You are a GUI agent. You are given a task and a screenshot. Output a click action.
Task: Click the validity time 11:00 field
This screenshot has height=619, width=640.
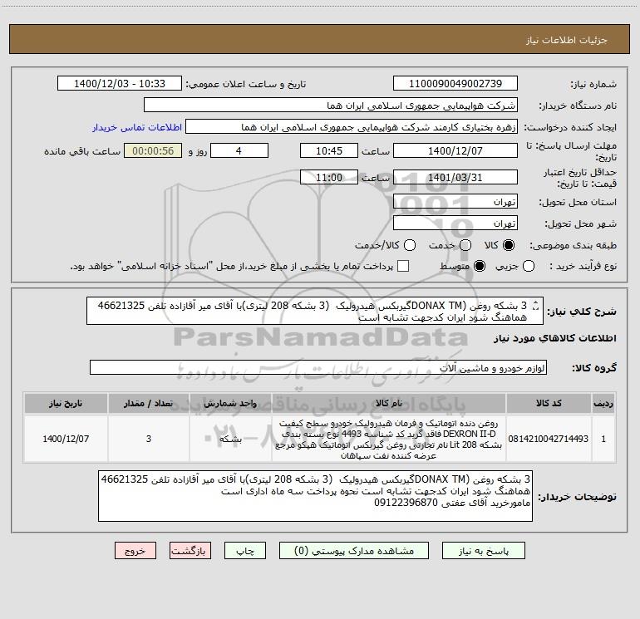tap(329, 177)
